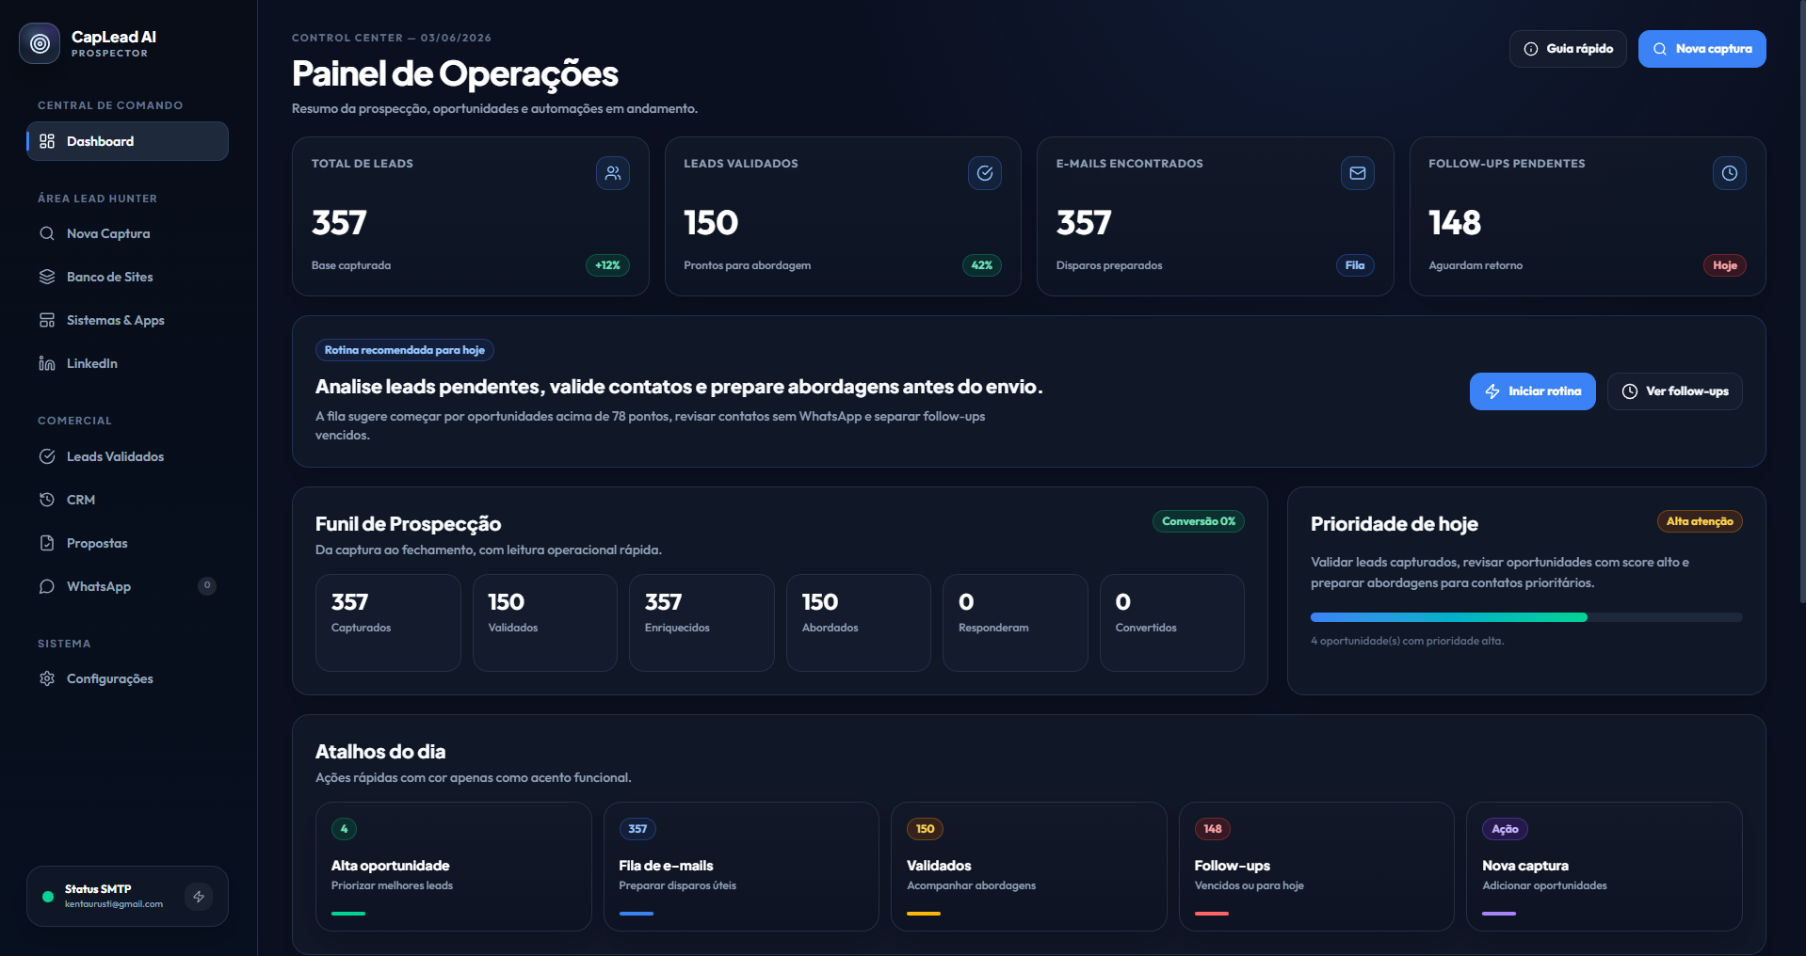This screenshot has width=1806, height=956.
Task: Click the Rotina recomendada para hoje tag
Action: 405,350
